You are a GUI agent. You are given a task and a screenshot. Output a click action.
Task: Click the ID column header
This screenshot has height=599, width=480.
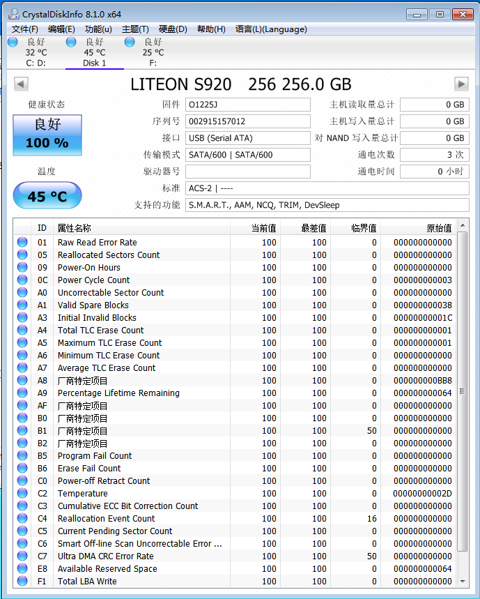[x=42, y=228]
